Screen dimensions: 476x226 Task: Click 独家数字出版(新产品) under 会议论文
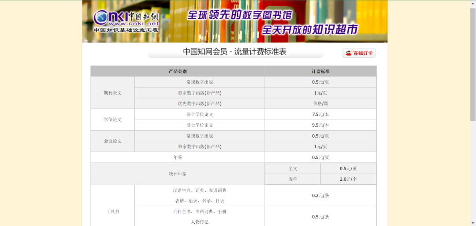(200, 146)
